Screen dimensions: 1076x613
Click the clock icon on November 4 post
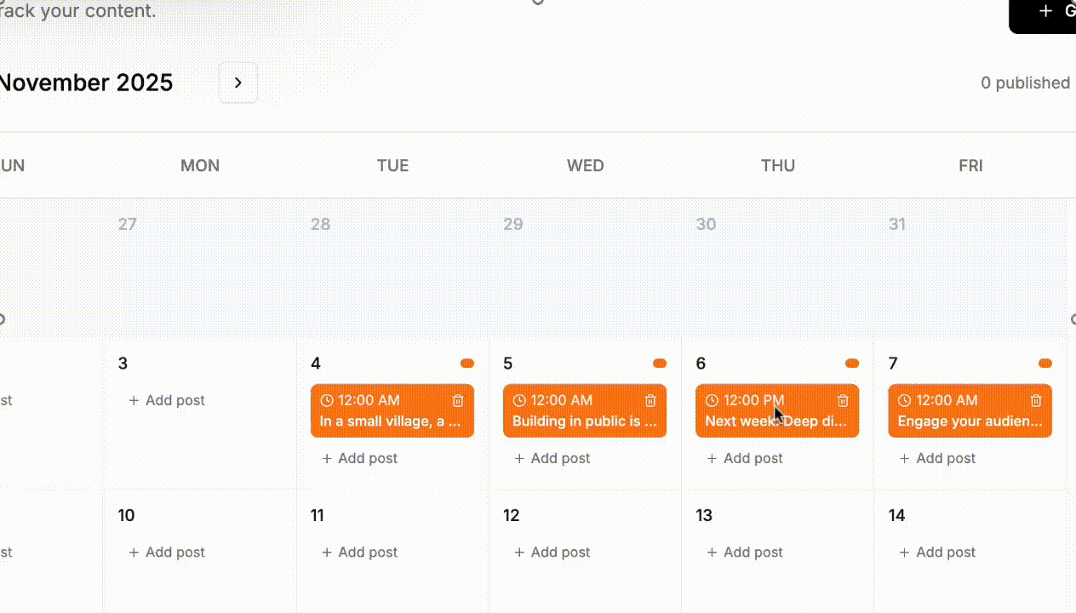point(327,400)
